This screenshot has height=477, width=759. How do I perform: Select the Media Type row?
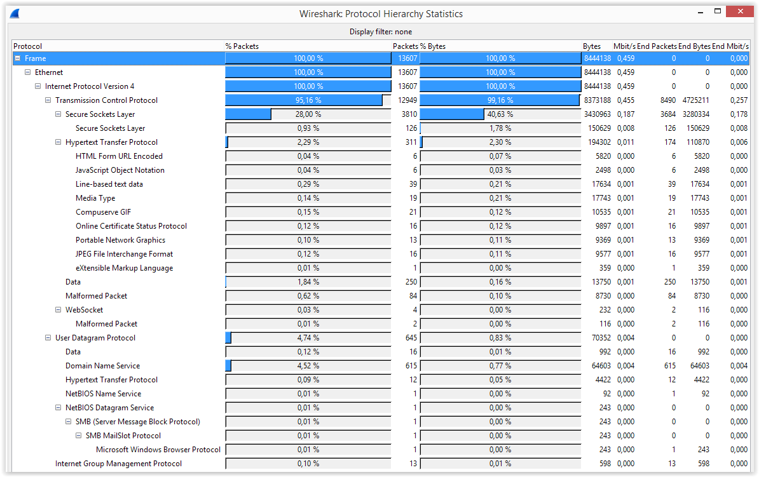(381, 198)
